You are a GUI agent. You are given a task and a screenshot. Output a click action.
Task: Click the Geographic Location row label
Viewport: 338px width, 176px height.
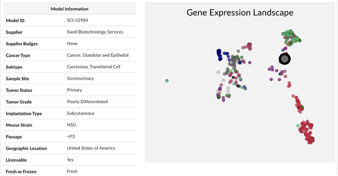tap(26, 148)
